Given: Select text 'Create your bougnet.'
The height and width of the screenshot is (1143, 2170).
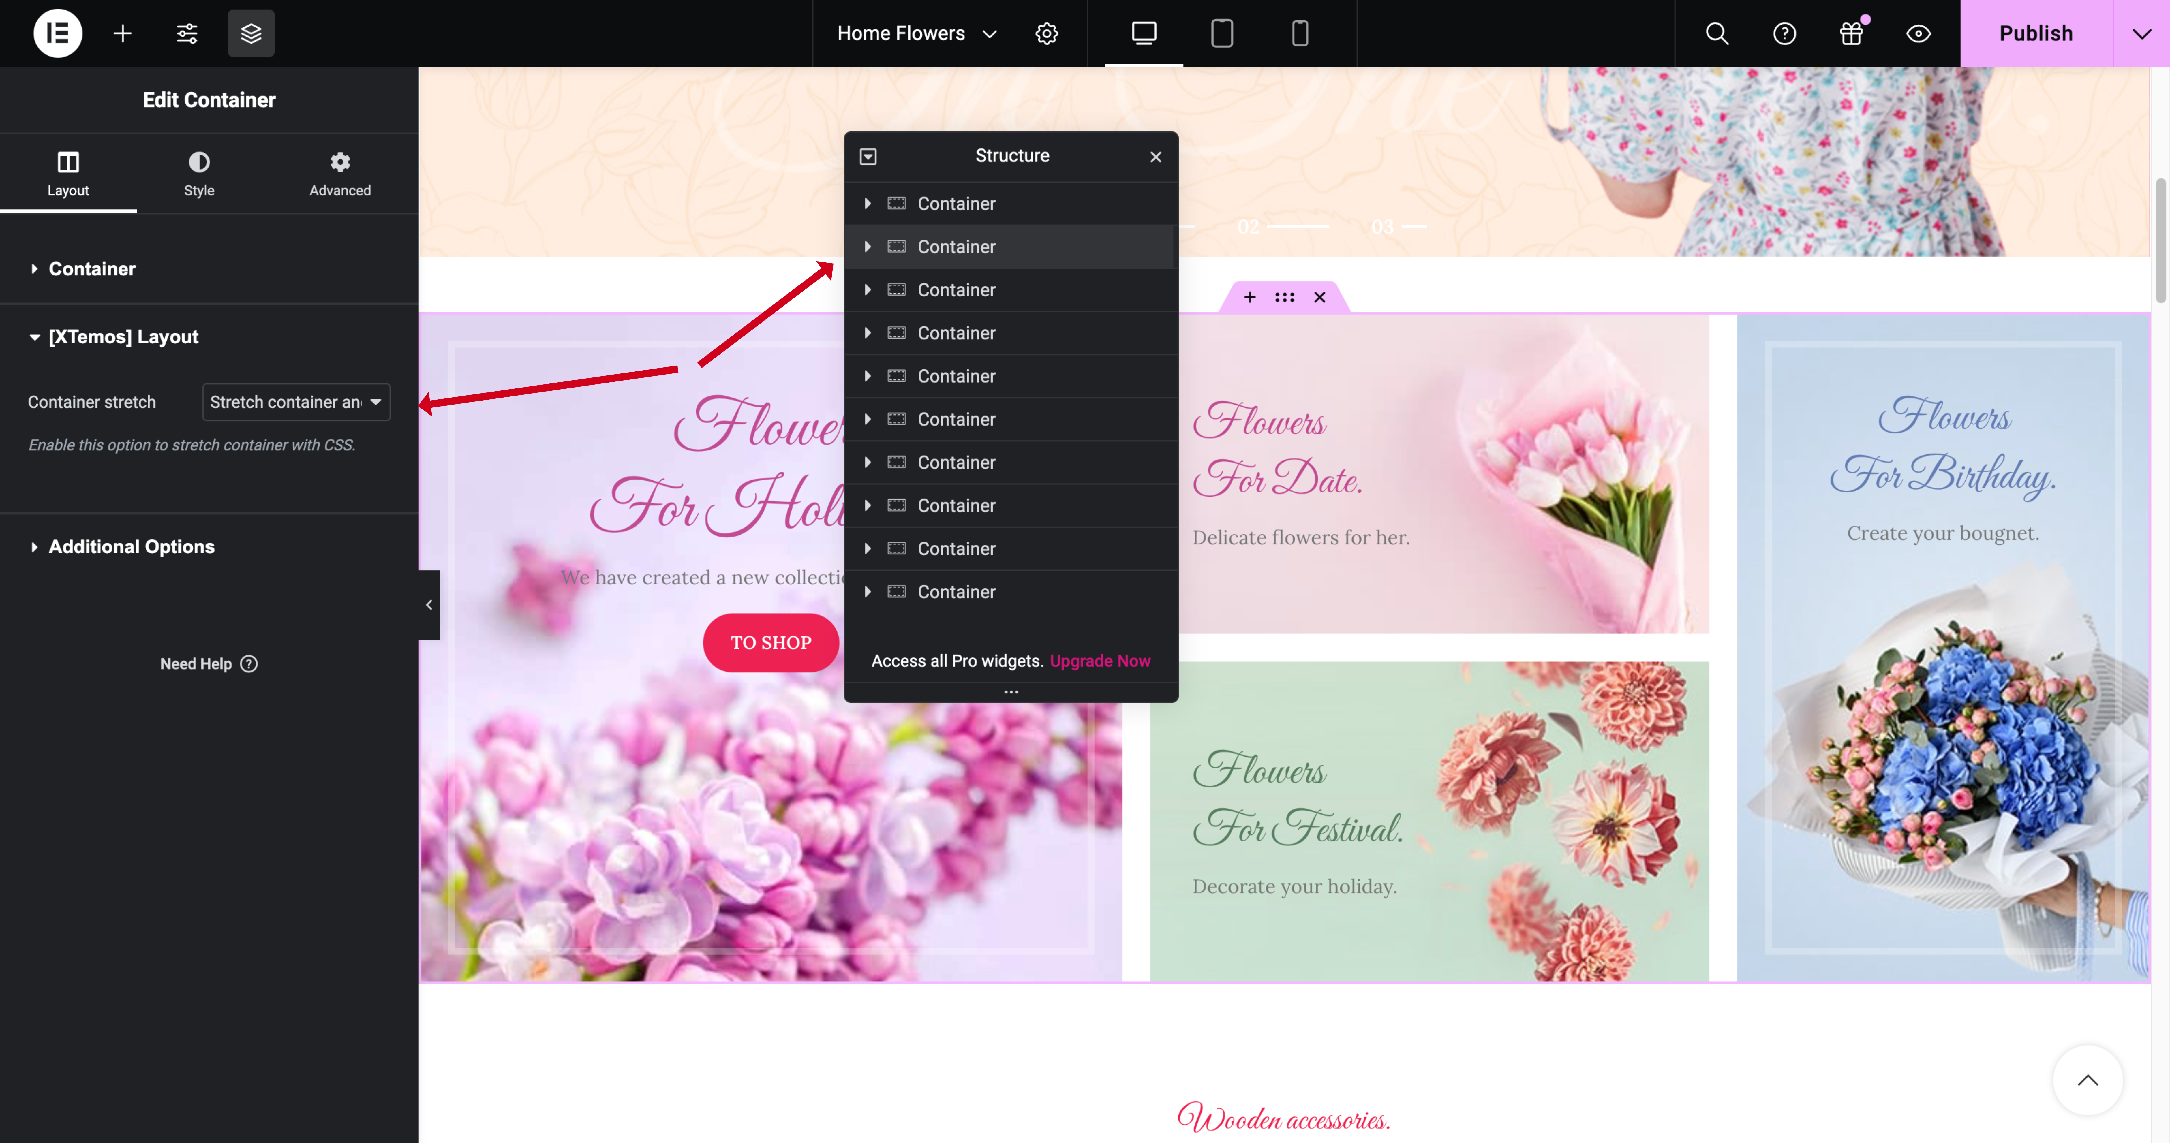Looking at the screenshot, I should pyautogui.click(x=1943, y=533).
